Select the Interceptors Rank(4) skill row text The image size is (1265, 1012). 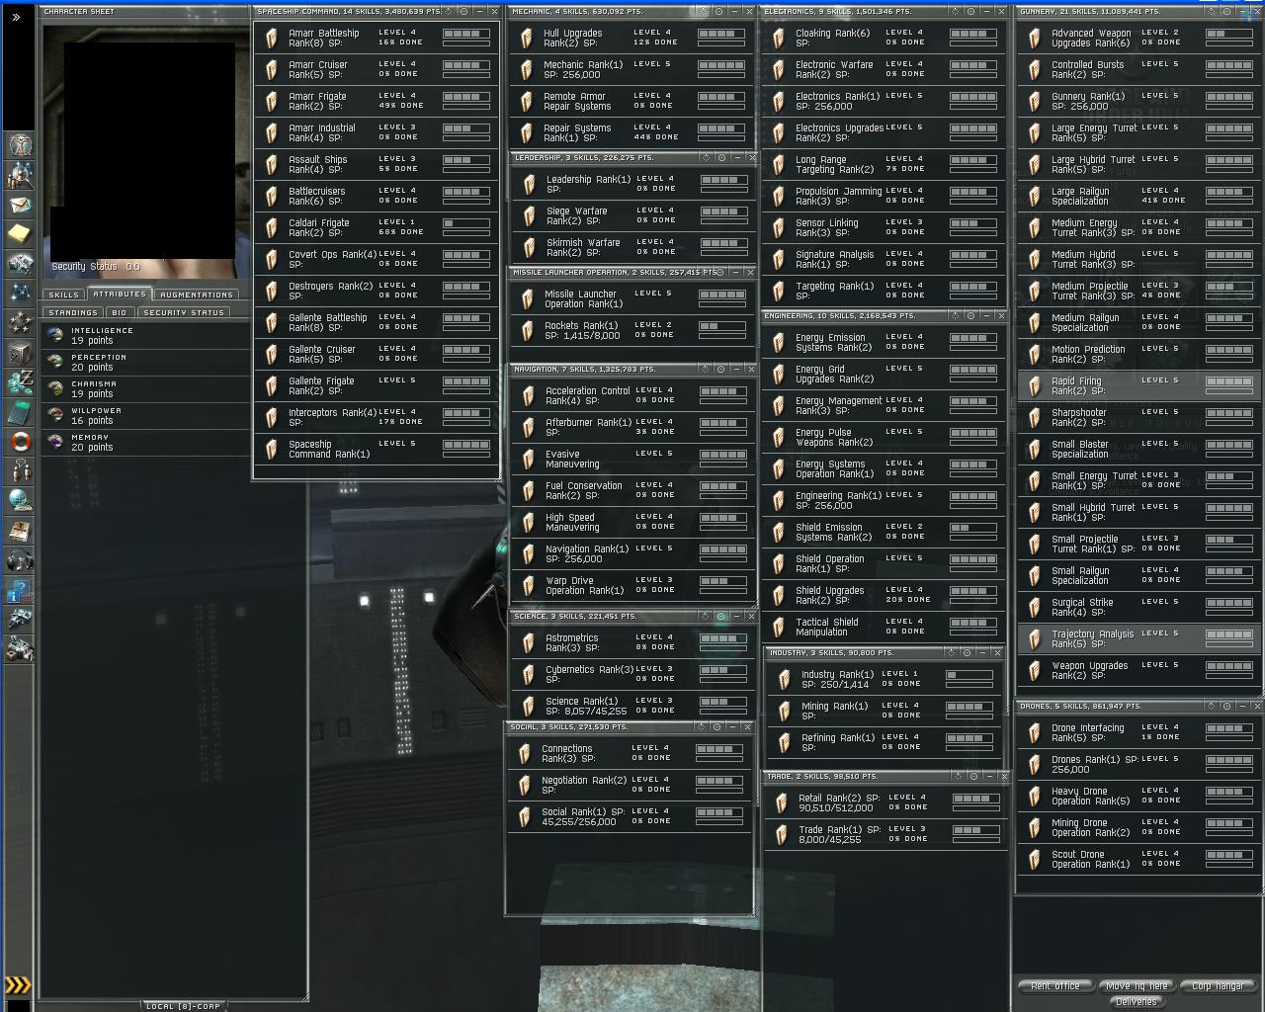(x=333, y=417)
